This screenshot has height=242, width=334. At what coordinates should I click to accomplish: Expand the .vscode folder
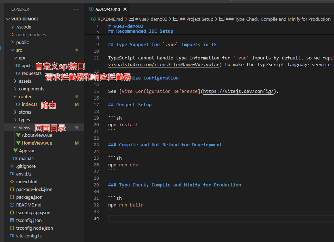tap(13, 27)
